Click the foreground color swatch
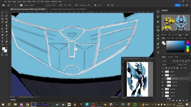The width and height of the screenshot is (191, 107). click(4, 49)
